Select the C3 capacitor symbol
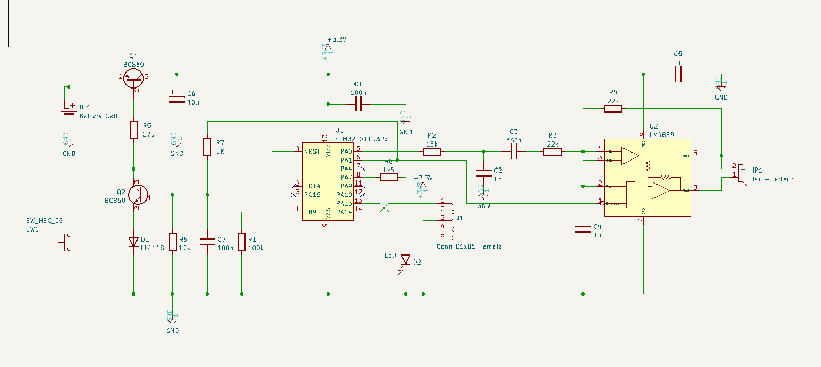The width and height of the screenshot is (821, 367). (x=514, y=152)
